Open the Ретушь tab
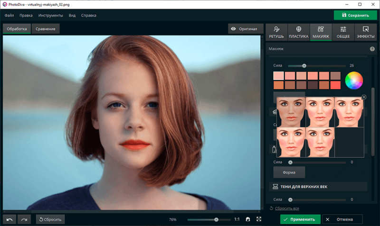The width and height of the screenshot is (380, 226). coord(276,32)
